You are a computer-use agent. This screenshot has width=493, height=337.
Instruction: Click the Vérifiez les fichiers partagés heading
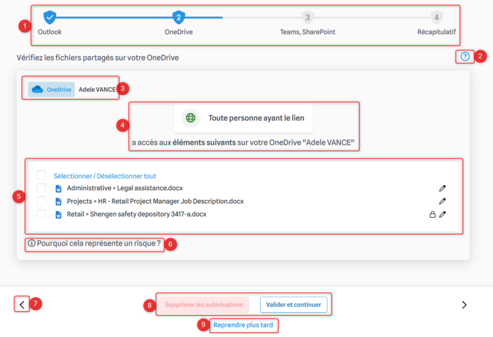click(x=98, y=58)
